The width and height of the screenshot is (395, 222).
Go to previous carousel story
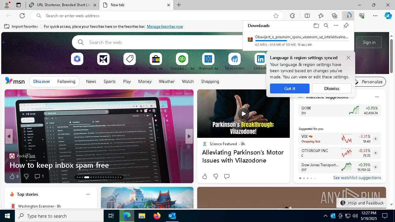(x=9, y=136)
